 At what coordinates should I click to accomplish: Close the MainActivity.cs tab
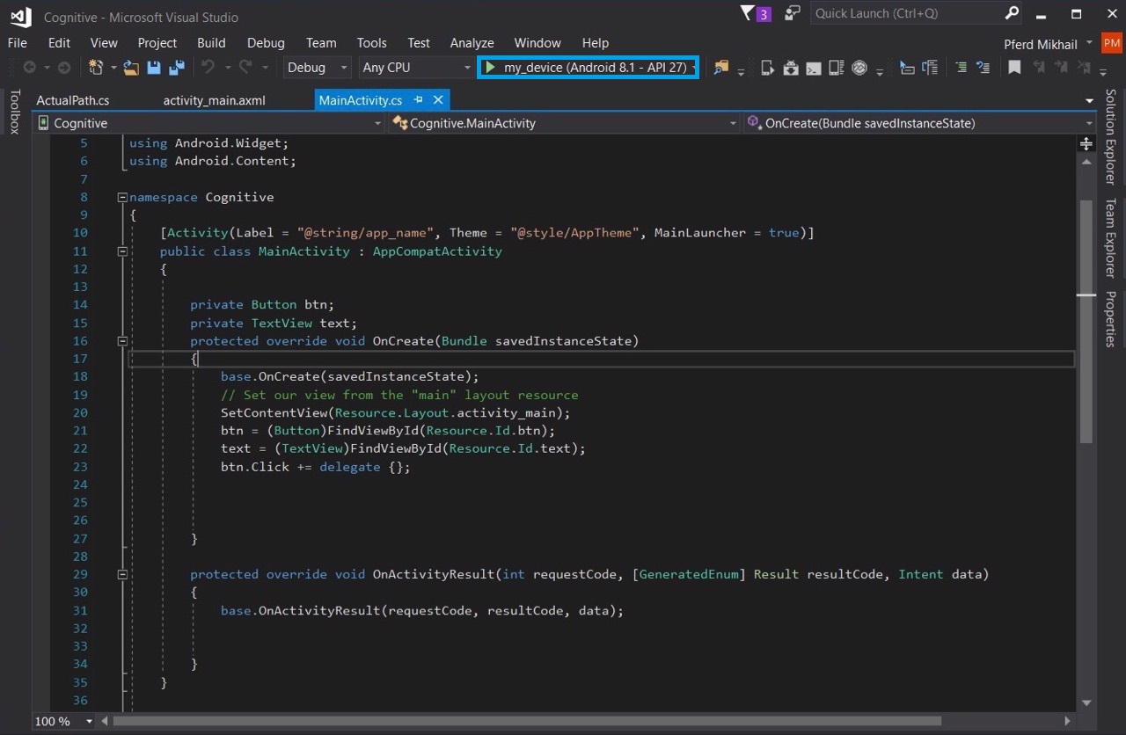click(x=438, y=100)
